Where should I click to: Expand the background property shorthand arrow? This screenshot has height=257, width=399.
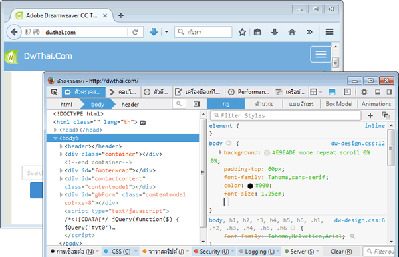coord(220,152)
